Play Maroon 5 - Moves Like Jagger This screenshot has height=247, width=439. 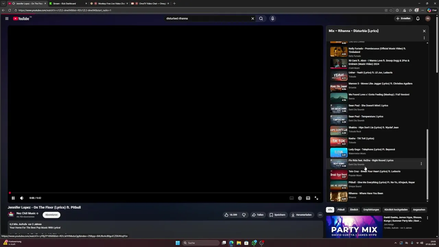pos(377,86)
